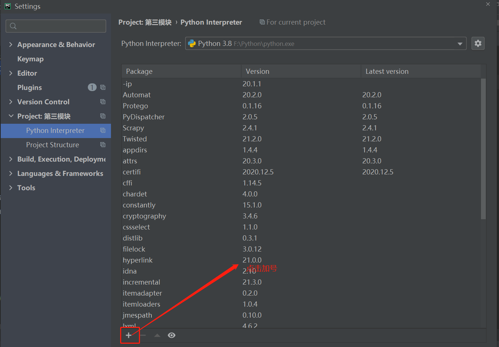Select the incremental package row
This screenshot has height=347, width=499.
click(301, 282)
